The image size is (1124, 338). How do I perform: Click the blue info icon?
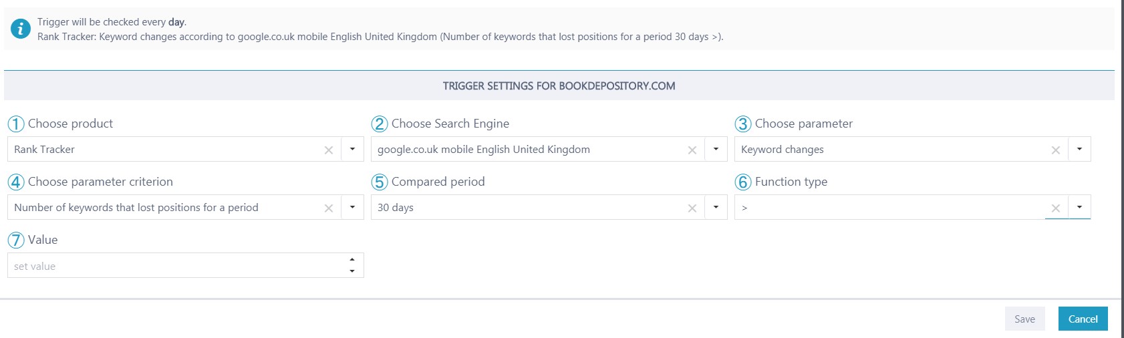tap(21, 29)
